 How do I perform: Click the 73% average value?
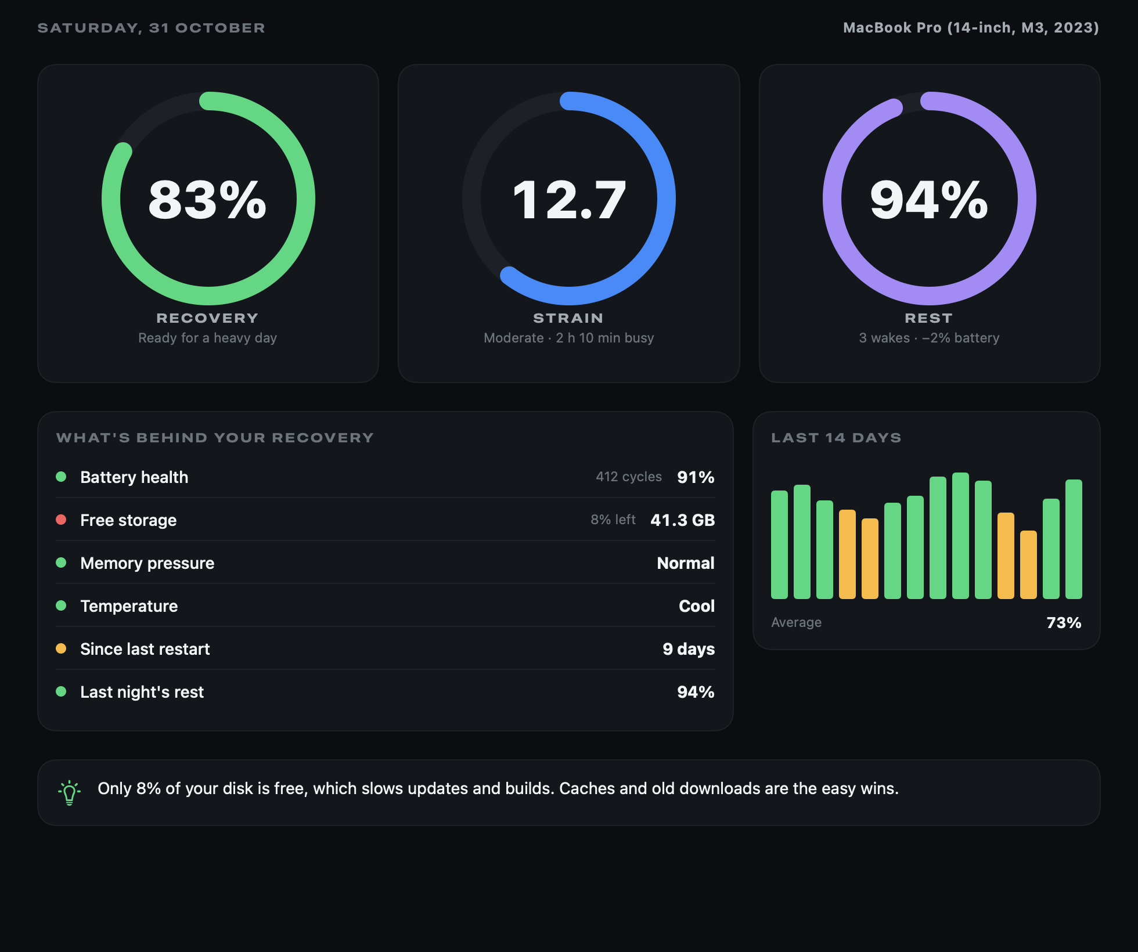1064,623
